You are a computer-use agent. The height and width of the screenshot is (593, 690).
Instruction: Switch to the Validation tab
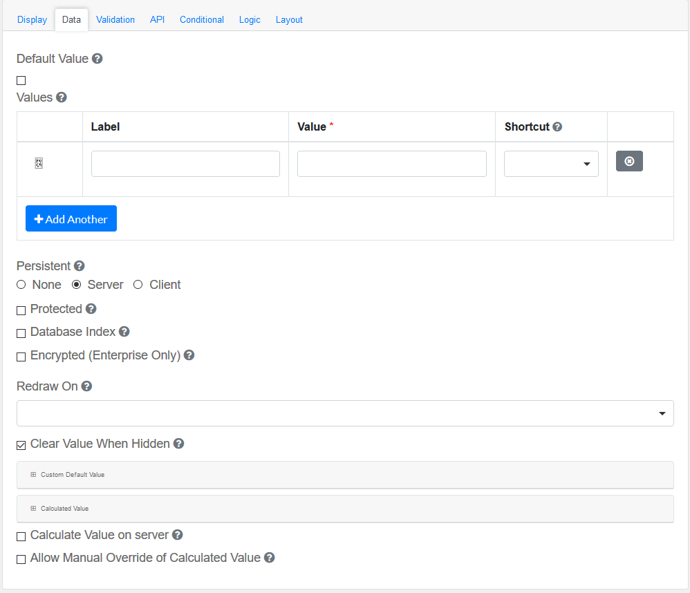115,19
